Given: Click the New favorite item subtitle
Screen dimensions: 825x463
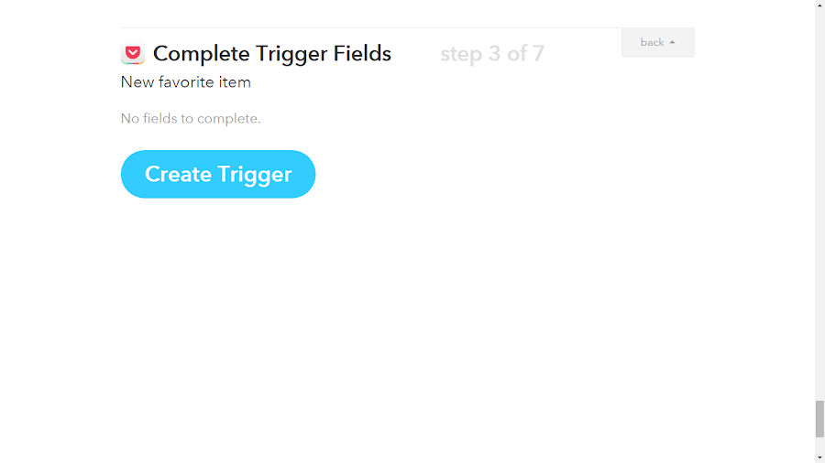Looking at the screenshot, I should 186,82.
